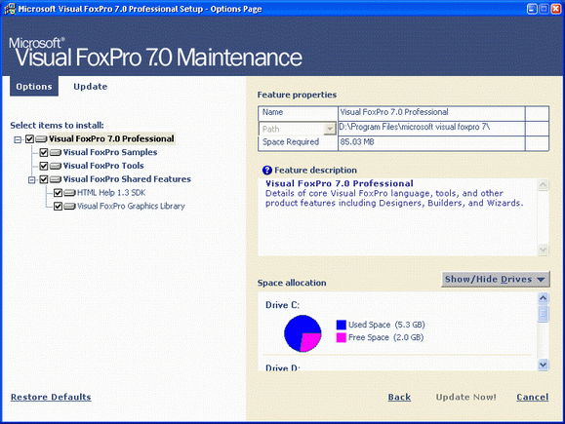Click feature description scroll down arrow

tap(543, 250)
